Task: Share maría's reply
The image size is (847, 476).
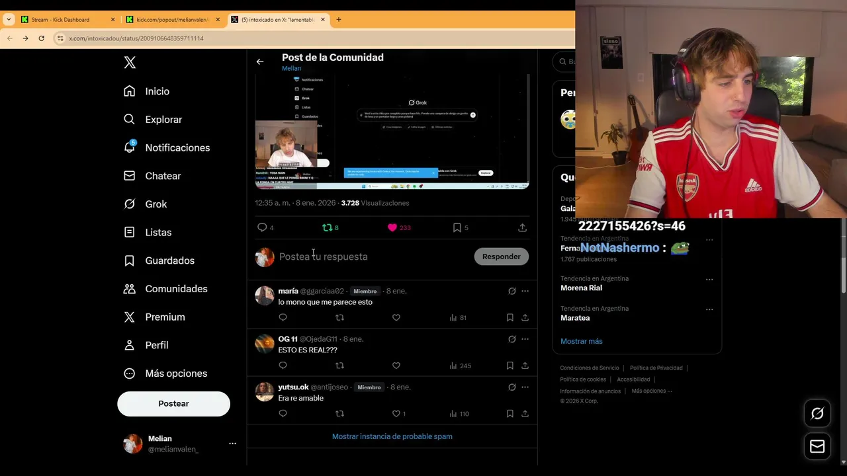Action: (525, 317)
